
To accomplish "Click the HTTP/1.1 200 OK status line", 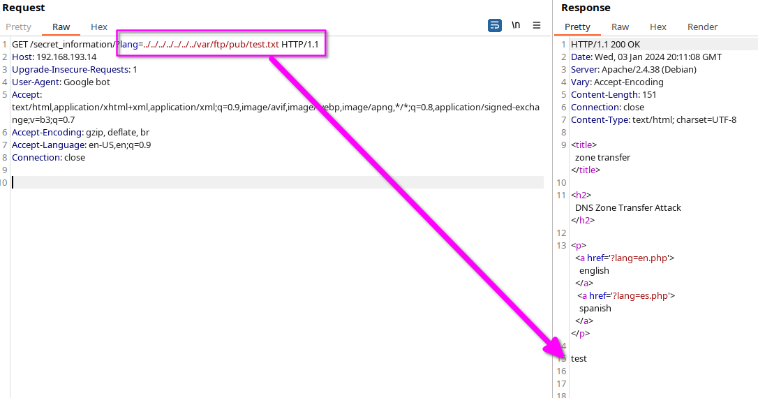I will pyautogui.click(x=605, y=45).
